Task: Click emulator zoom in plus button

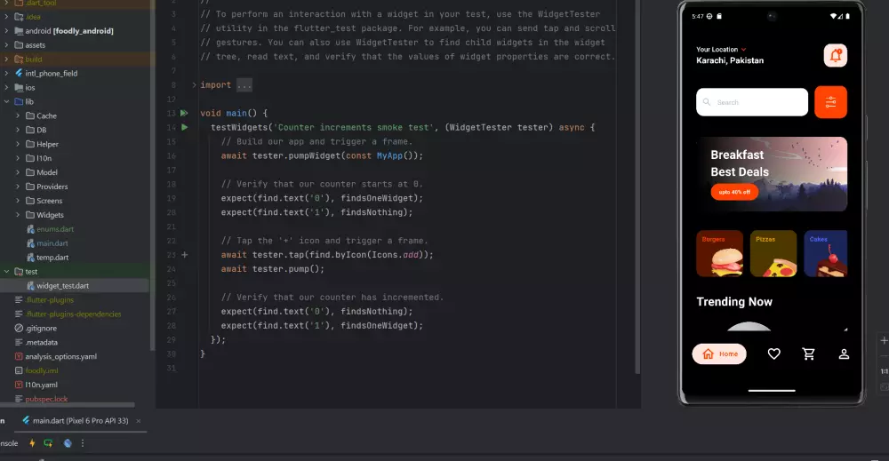Action: 884,340
